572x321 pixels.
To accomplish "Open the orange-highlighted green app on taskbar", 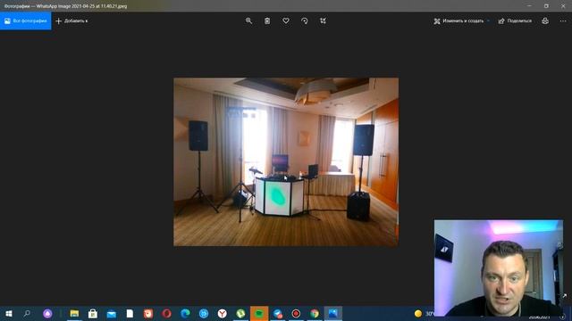I will coord(259,313).
